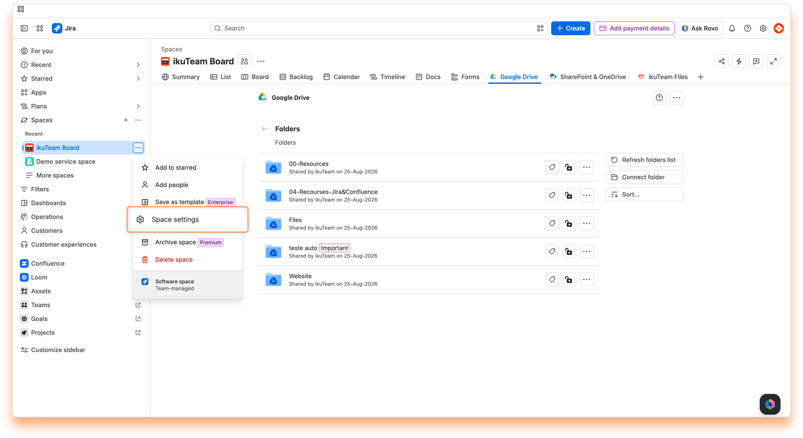Collapse the sidebar using the panel toggle icon
This screenshot has width=803, height=438.
tap(24, 29)
